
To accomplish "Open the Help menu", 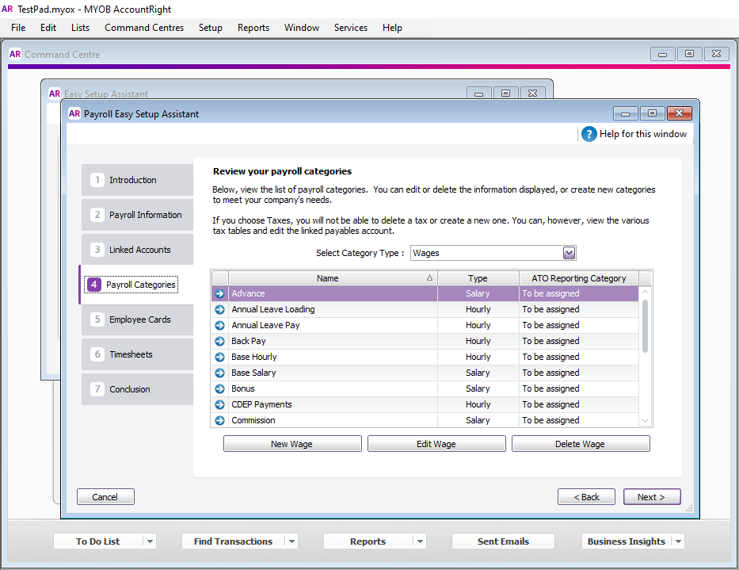I will click(x=392, y=28).
